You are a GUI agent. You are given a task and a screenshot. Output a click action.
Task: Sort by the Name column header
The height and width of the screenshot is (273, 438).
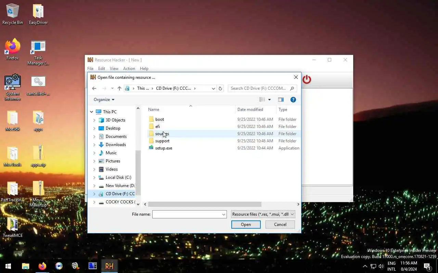click(x=191, y=110)
